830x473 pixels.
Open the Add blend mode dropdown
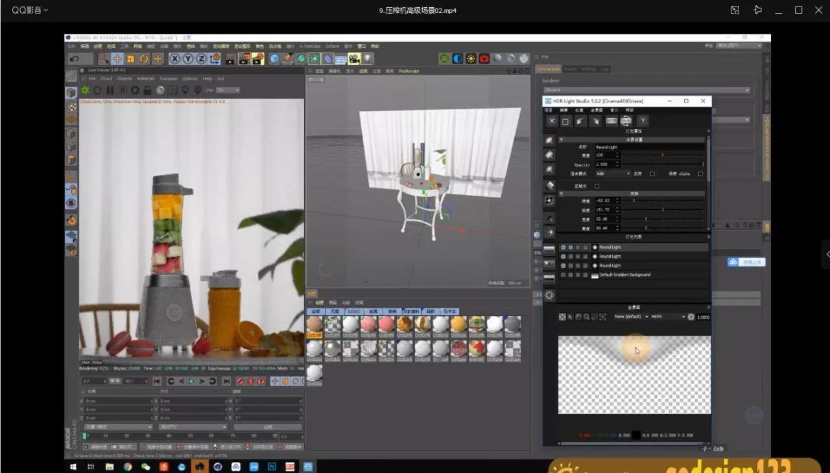click(613, 174)
